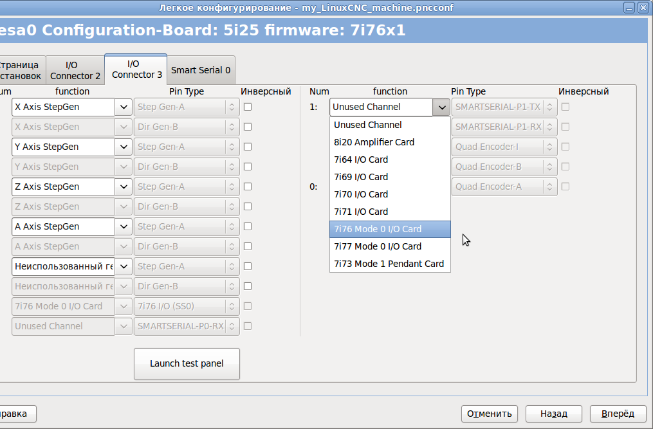Image resolution: width=653 pixels, height=429 pixels.
Task: Pick '7i69 I/O Card' from the list
Action: pos(390,177)
